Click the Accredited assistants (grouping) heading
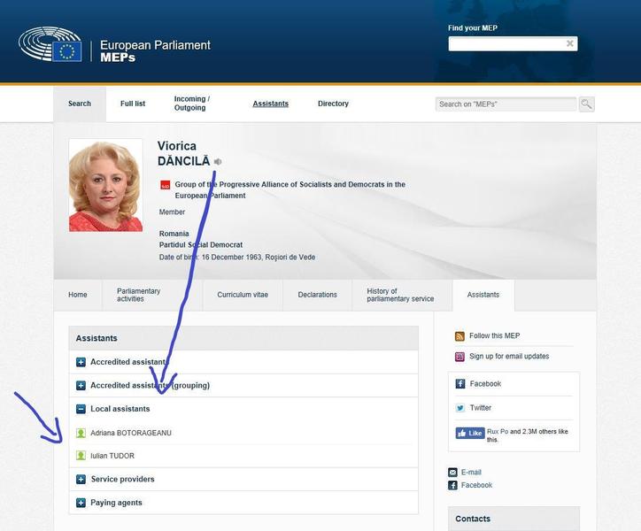Viewport: 641px width, 531px height. (x=150, y=386)
